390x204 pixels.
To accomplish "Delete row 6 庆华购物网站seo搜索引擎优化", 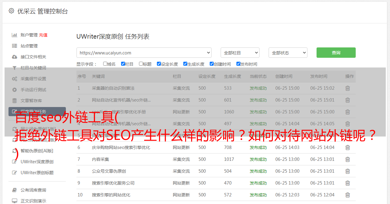I will point(348,147).
